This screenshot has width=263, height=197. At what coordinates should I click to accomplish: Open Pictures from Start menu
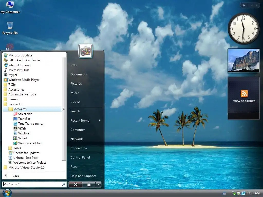click(76, 83)
